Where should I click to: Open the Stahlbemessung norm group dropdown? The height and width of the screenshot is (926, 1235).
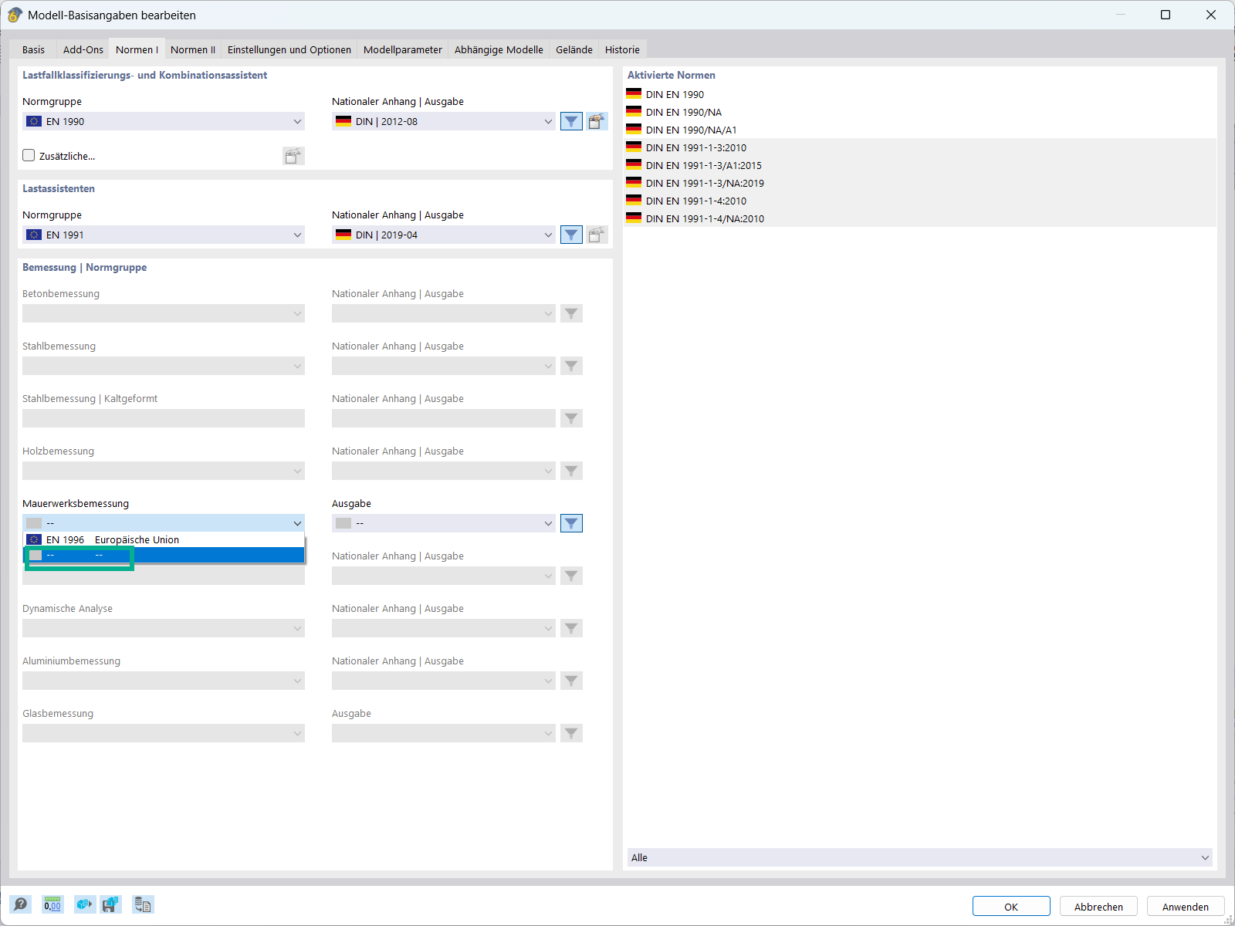164,366
